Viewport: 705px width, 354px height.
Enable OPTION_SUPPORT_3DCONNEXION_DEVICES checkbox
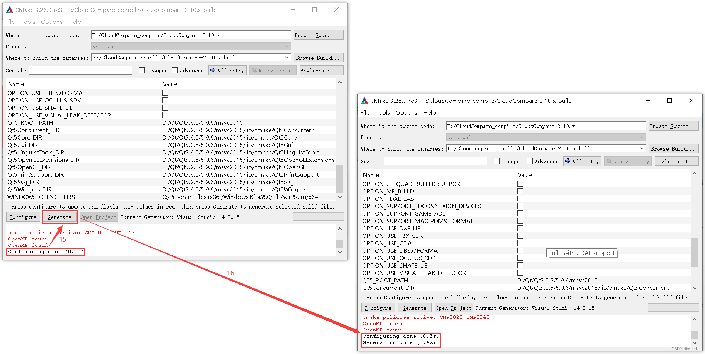520,206
